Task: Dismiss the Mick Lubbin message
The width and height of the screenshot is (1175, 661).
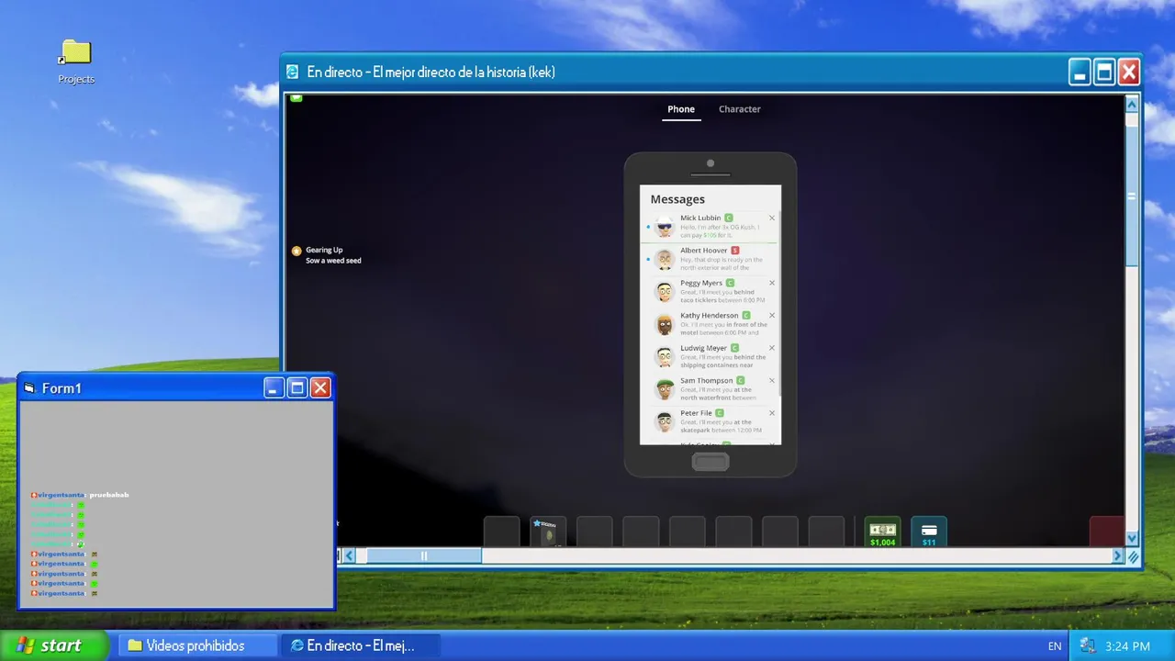Action: pos(772,218)
